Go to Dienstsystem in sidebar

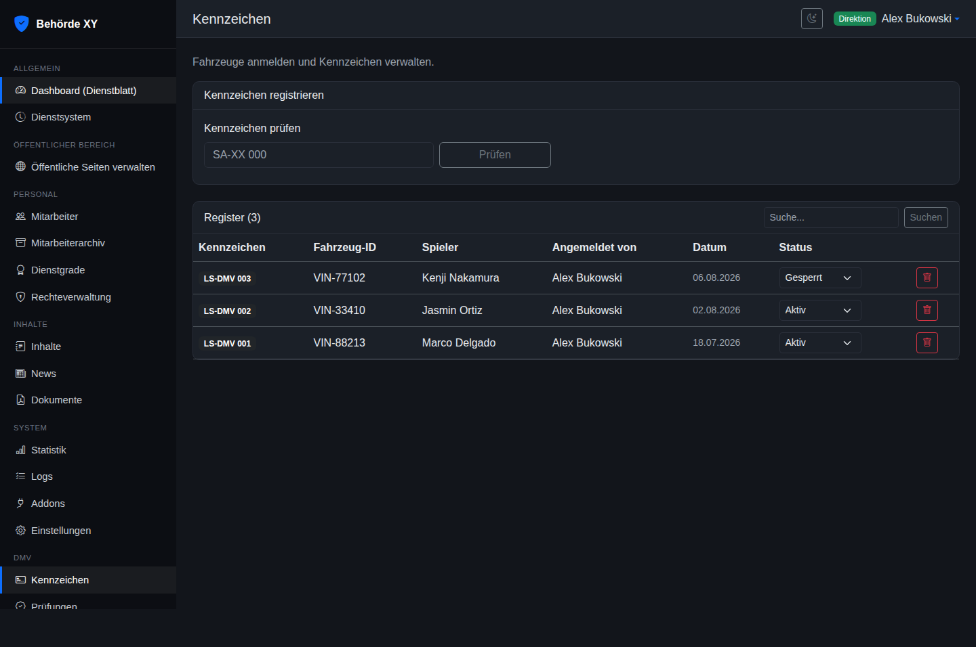tap(88, 117)
